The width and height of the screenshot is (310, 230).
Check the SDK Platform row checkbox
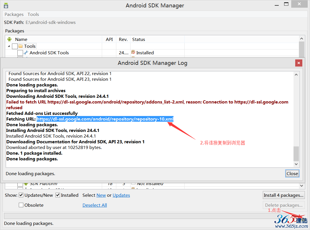(20, 184)
